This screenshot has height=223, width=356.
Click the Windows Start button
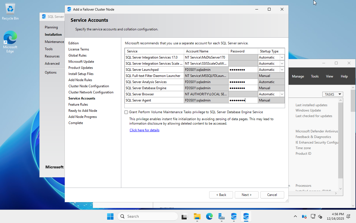pyautogui.click(x=110, y=216)
